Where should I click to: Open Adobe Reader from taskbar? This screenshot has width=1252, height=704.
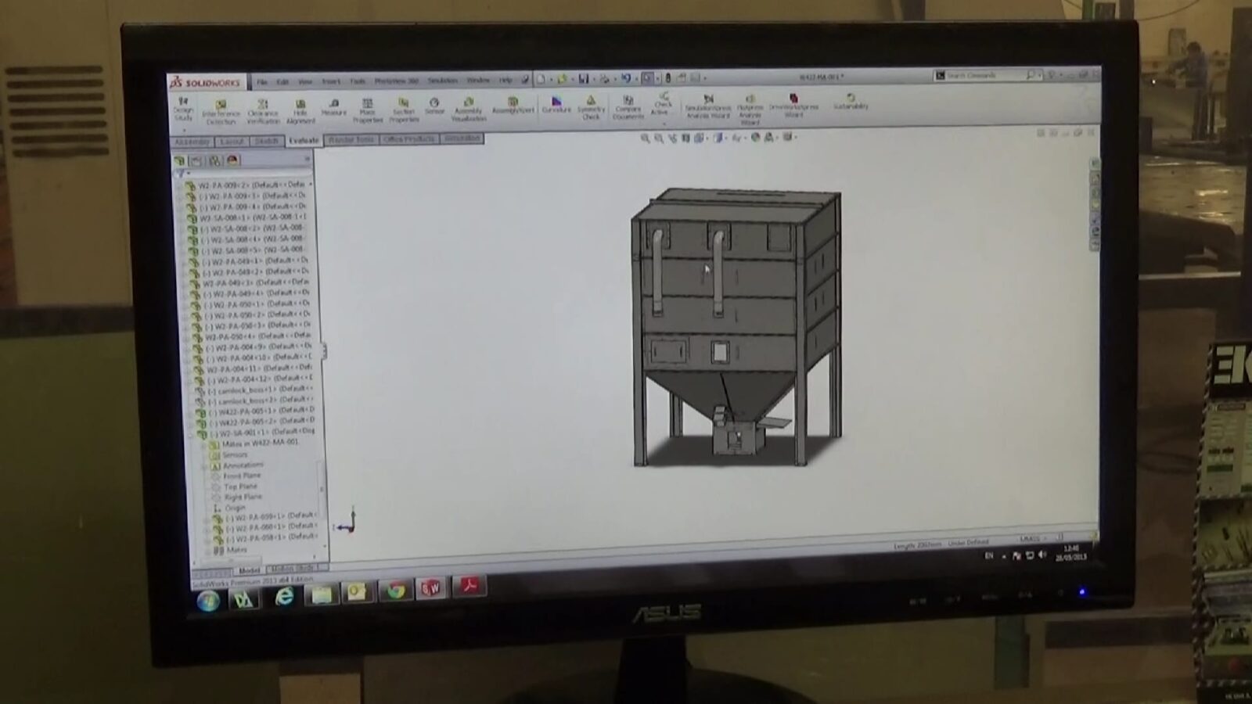[469, 586]
